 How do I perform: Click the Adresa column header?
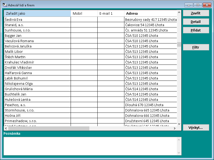point(150,13)
